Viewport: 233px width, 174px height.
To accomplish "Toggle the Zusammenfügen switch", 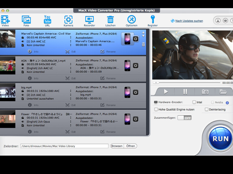I will point(184,118).
